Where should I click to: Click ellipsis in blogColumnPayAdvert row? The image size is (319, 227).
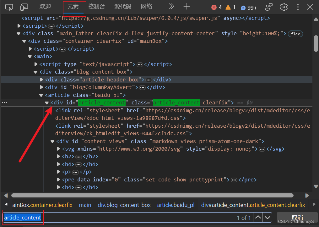(143, 88)
